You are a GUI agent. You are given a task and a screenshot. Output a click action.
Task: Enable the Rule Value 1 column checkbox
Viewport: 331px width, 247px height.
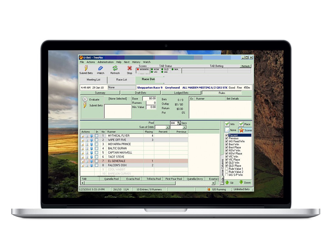tap(226, 169)
